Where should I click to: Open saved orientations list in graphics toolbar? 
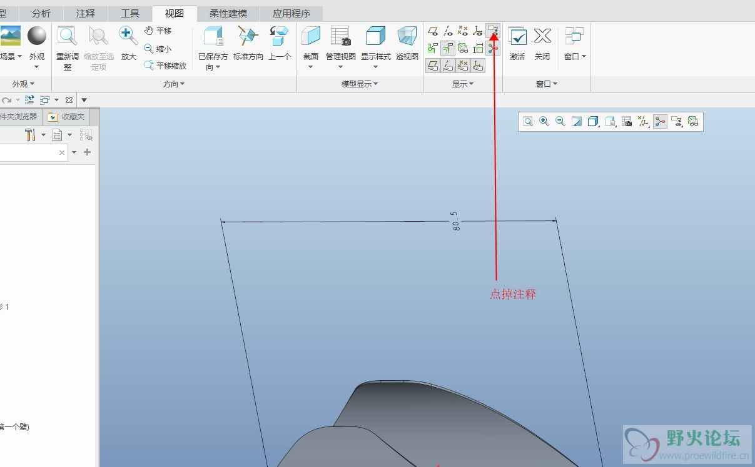coord(611,121)
